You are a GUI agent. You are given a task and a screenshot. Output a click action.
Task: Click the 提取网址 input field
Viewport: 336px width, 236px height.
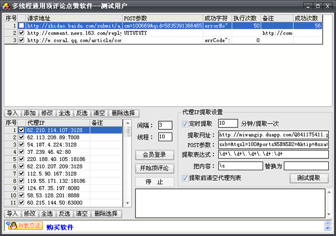pos(273,135)
